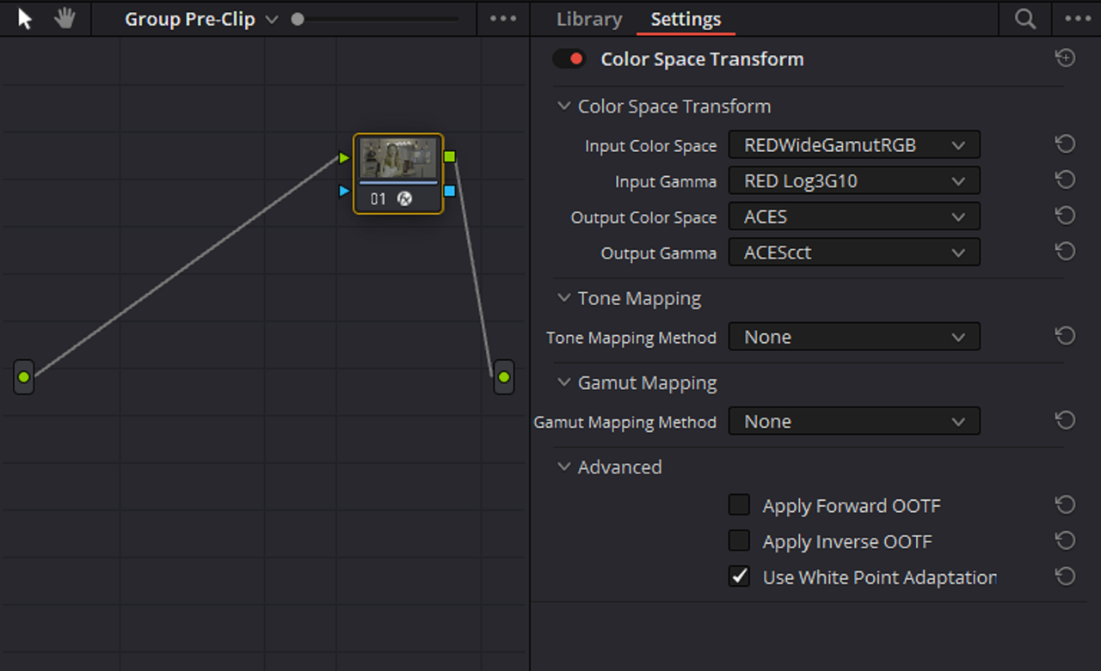Click the blue key input triangle on node 01
Screen dimensions: 1101x671
point(344,191)
